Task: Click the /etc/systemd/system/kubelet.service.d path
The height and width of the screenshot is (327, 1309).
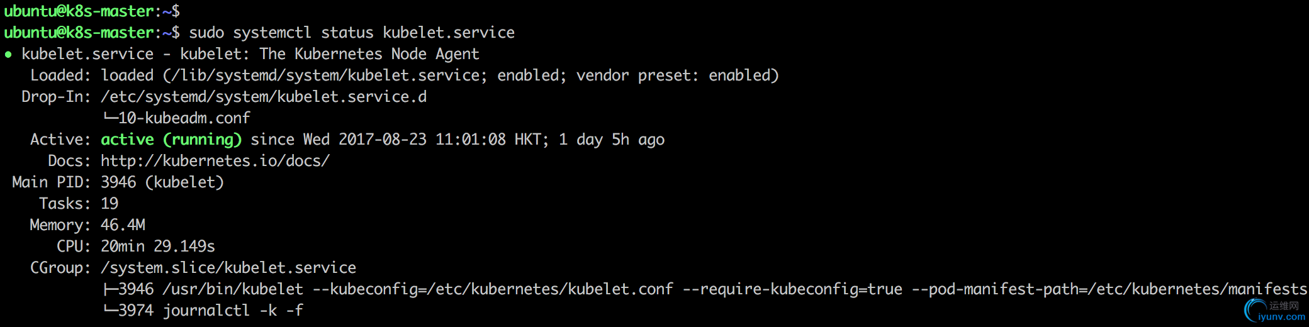Action: [264, 97]
